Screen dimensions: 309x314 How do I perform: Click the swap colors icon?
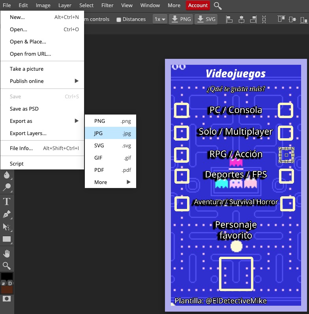4,283
